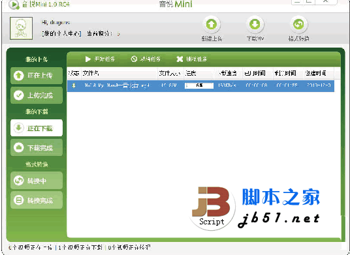
Task: Click the 下载速度 column header
Action: [228, 73]
